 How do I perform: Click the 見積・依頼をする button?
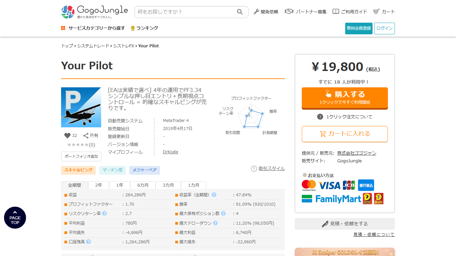click(345, 224)
